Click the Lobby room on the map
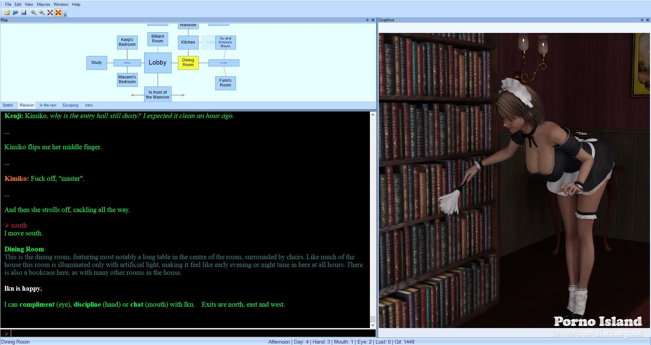The image size is (651, 345). (x=158, y=63)
